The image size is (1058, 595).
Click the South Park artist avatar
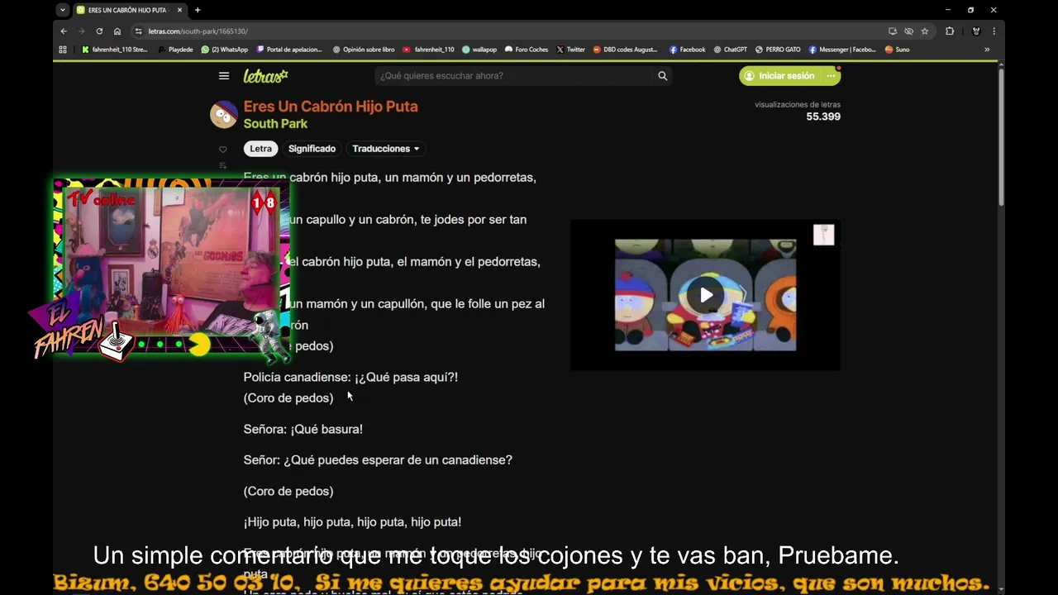(223, 114)
